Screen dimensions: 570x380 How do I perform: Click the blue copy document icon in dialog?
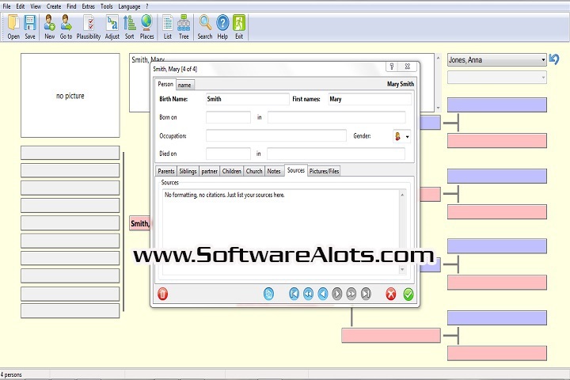pyautogui.click(x=268, y=294)
